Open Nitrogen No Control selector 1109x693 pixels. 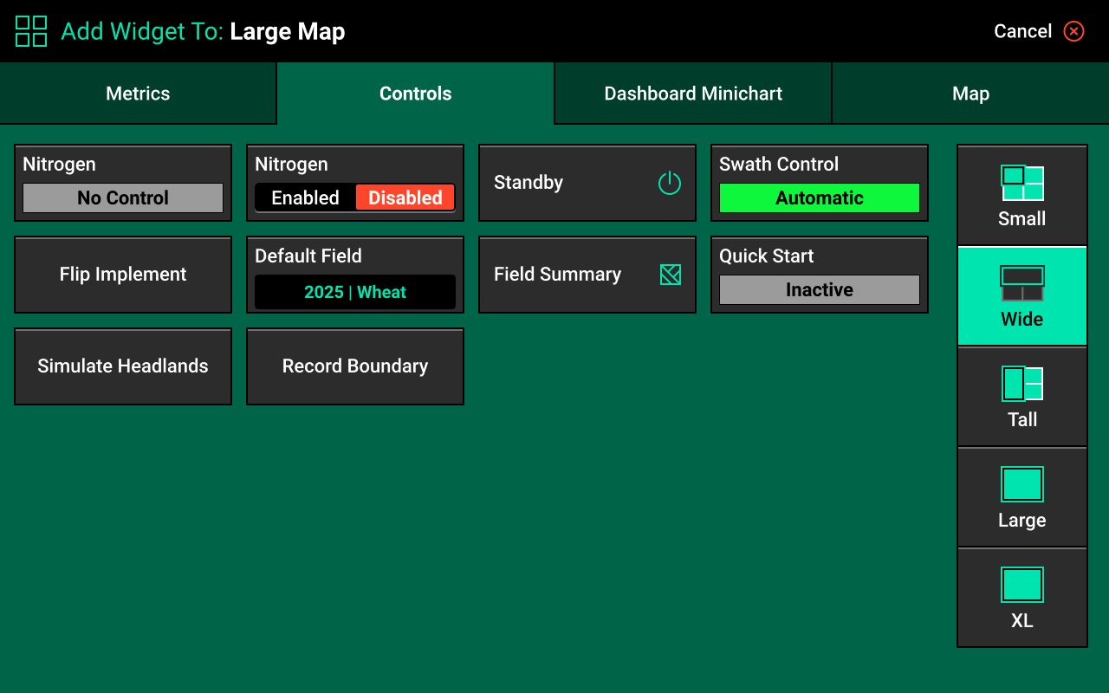(x=123, y=198)
